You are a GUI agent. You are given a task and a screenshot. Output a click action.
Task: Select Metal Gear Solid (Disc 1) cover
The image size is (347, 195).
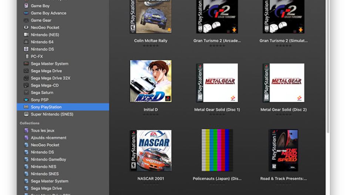[x=217, y=83]
